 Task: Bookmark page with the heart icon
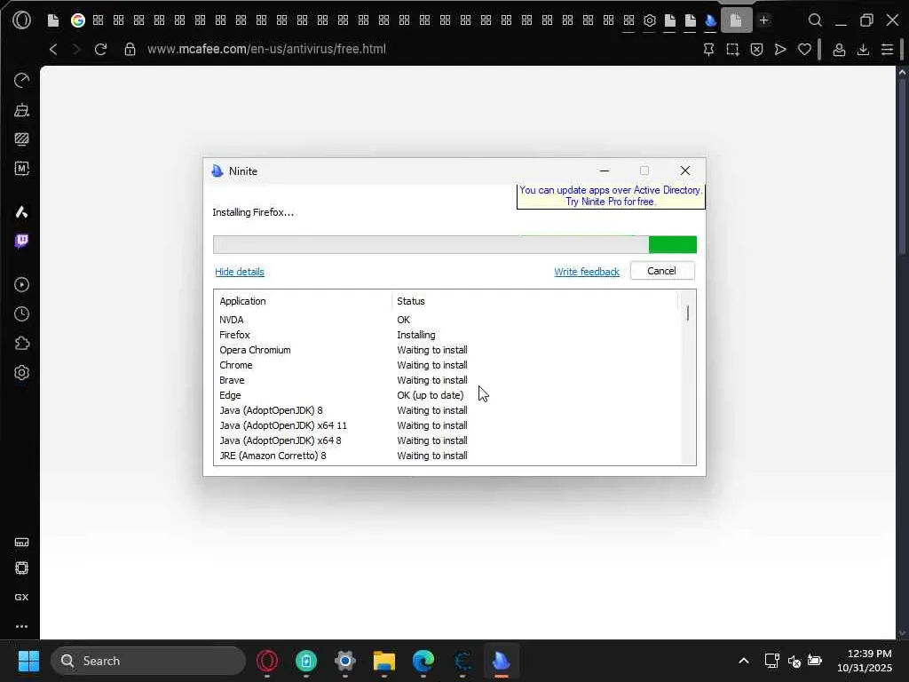[804, 50]
